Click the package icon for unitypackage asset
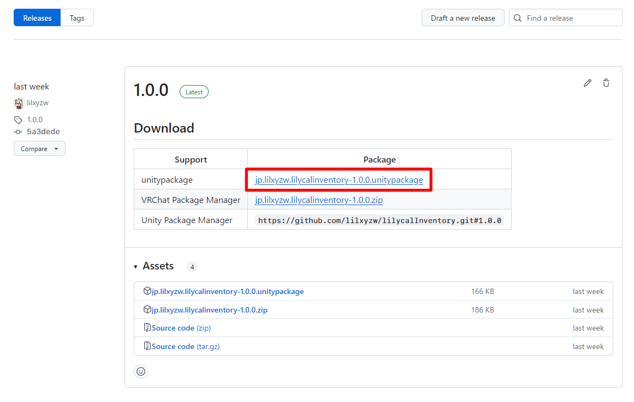Image resolution: width=634 pixels, height=402 pixels. pyautogui.click(x=147, y=291)
